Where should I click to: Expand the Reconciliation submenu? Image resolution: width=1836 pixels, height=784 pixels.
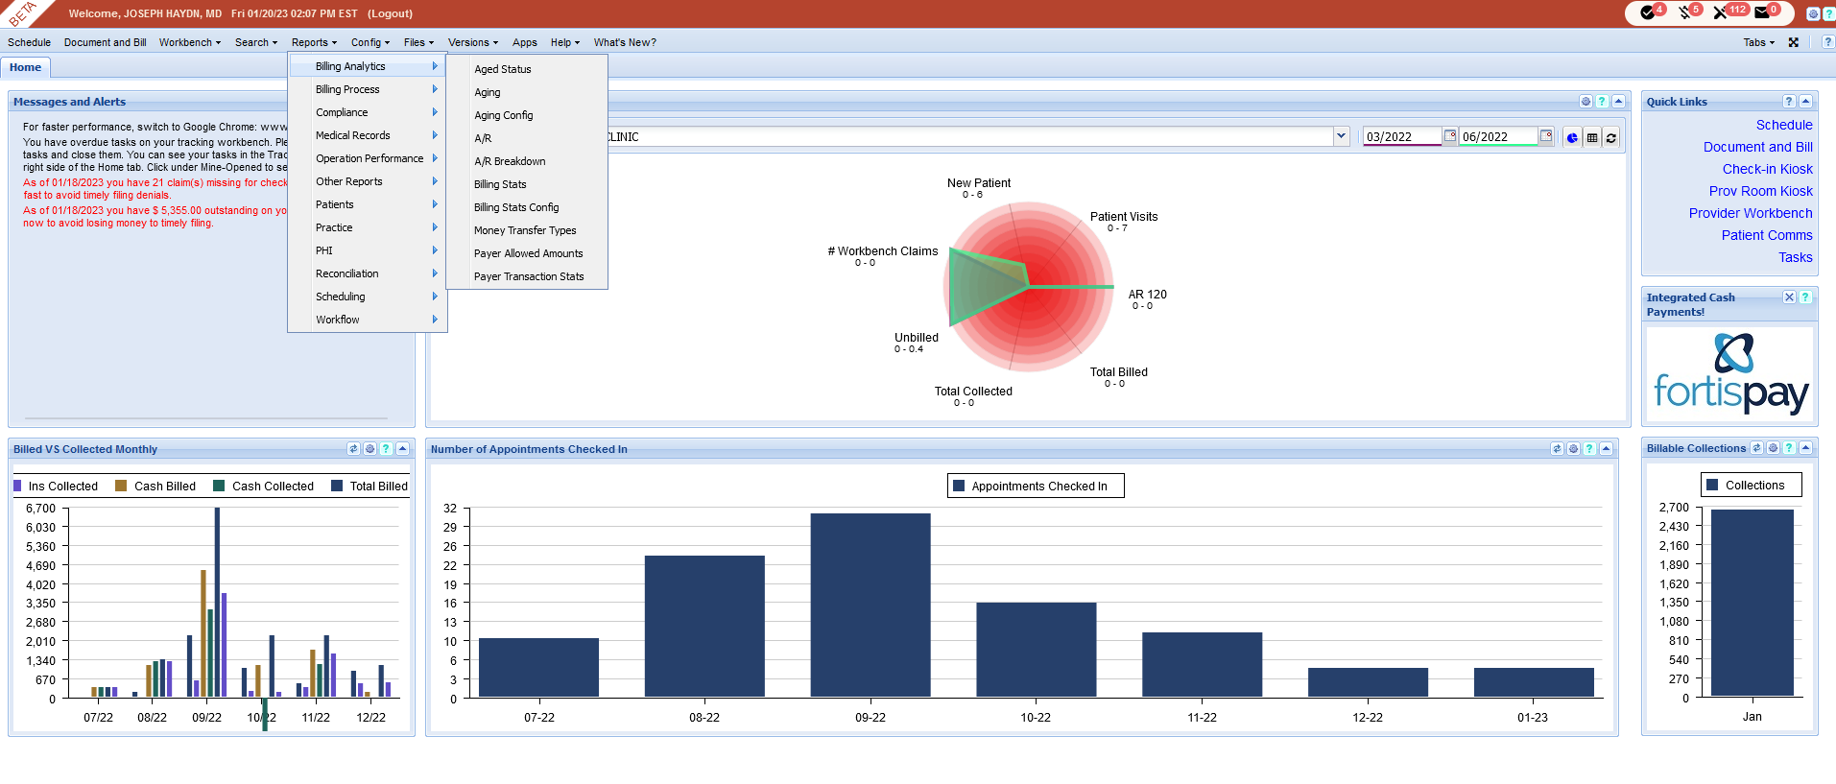click(x=368, y=273)
